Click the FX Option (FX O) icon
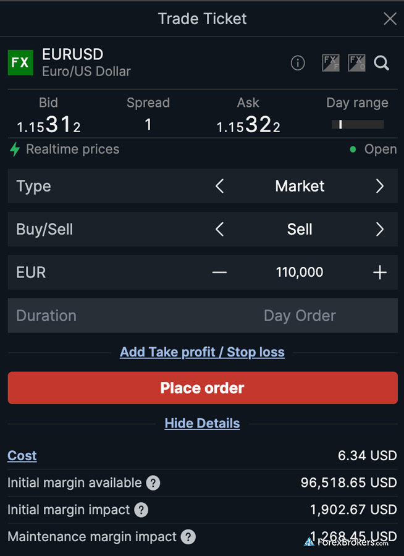Image resolution: width=404 pixels, height=556 pixels. pyautogui.click(x=356, y=63)
